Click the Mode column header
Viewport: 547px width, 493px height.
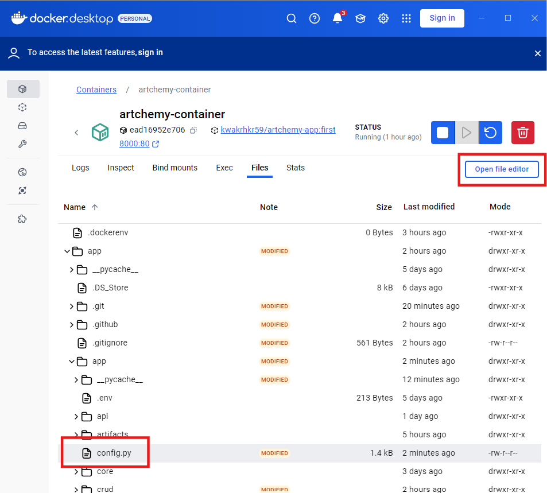pyautogui.click(x=500, y=207)
